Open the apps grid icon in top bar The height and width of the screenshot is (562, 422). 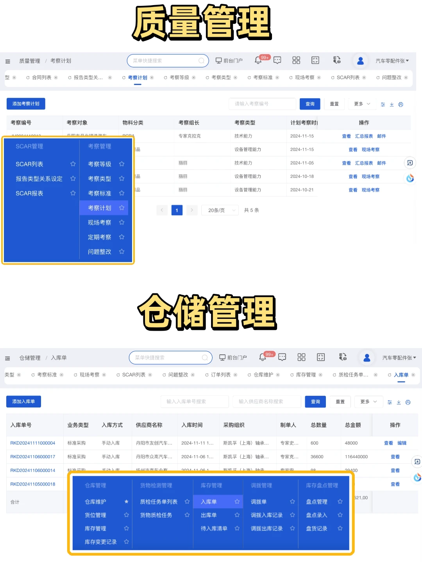[296, 60]
